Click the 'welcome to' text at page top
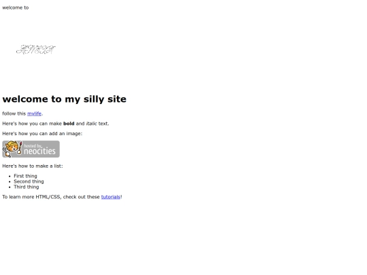367x275 pixels. point(16,7)
